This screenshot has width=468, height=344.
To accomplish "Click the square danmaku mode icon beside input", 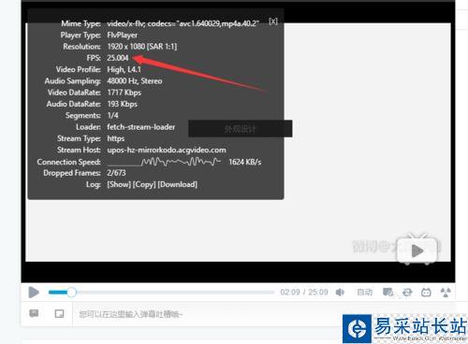I will [59, 313].
